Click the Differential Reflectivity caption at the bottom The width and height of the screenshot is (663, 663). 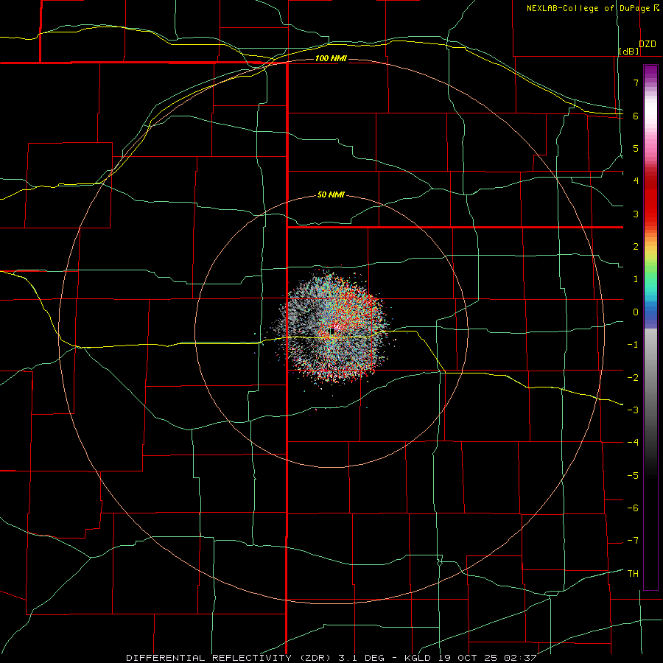331,658
